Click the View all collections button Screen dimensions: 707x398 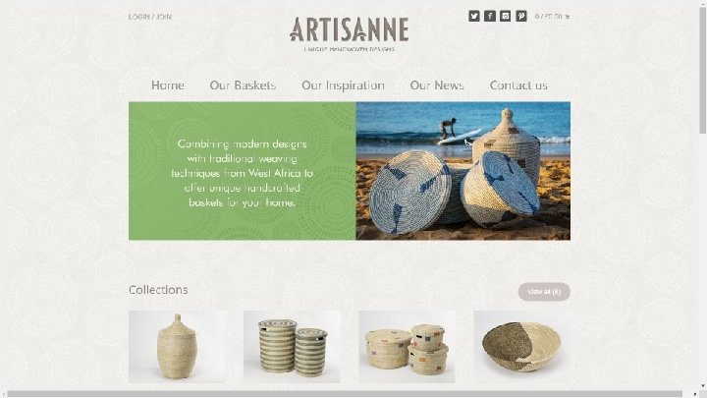[x=544, y=292]
